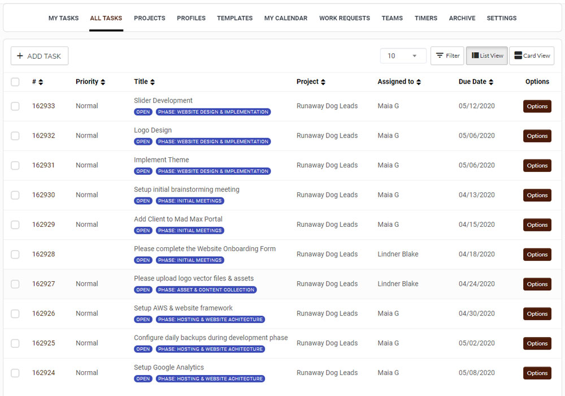Open Options for Setup Google Analytics
Screen dimensions: 565x396
coord(537,373)
